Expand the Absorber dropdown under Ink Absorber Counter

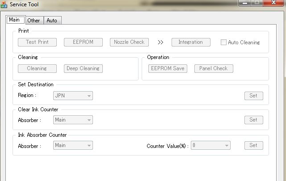[73, 145]
